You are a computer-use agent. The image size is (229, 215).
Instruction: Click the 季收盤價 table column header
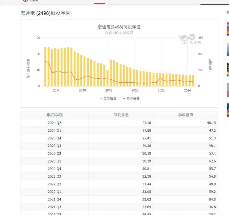(x=186, y=115)
